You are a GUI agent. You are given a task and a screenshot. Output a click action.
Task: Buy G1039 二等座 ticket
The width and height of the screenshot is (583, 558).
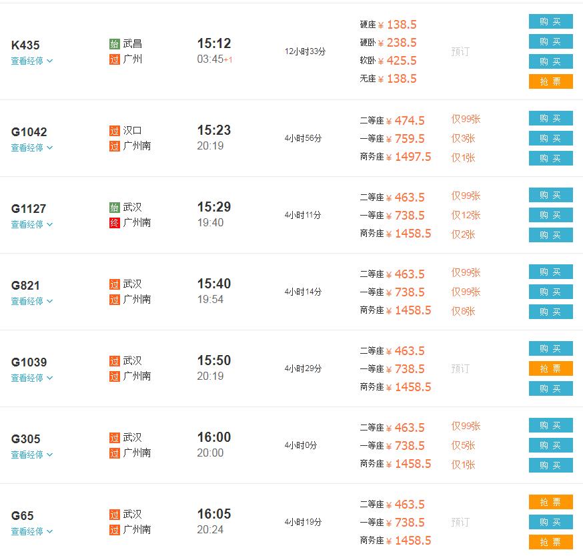tap(551, 348)
